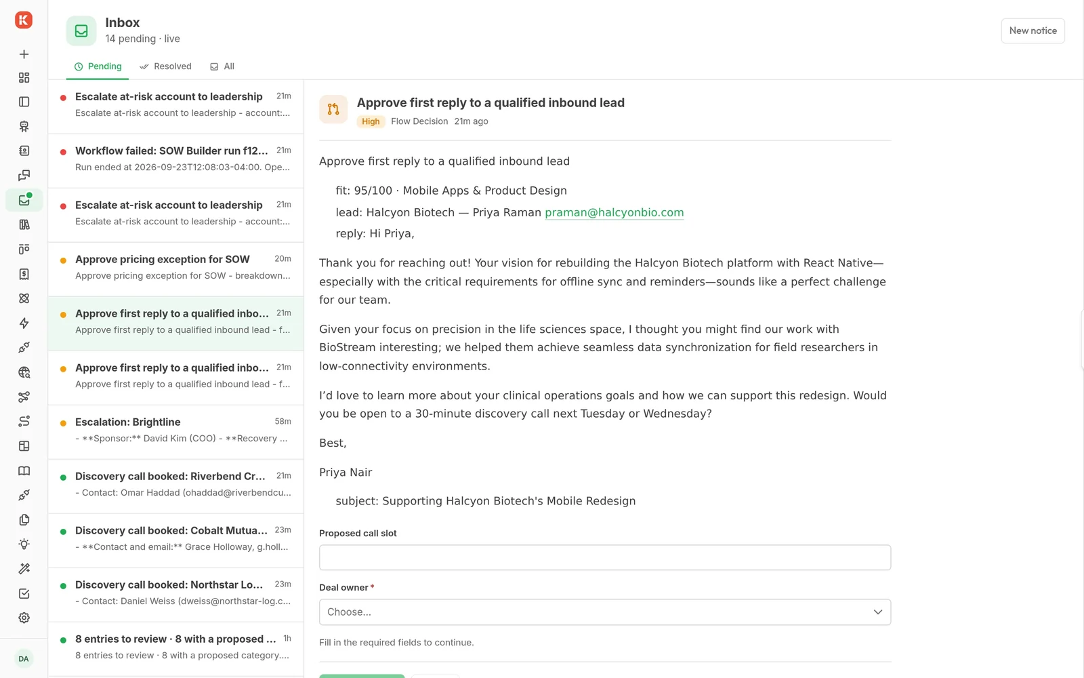The image size is (1084, 678).
Task: Expand the Deal owner dropdown
Action: click(605, 612)
